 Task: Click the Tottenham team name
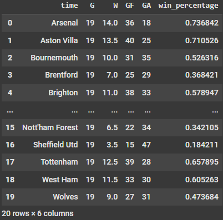tap(59, 162)
